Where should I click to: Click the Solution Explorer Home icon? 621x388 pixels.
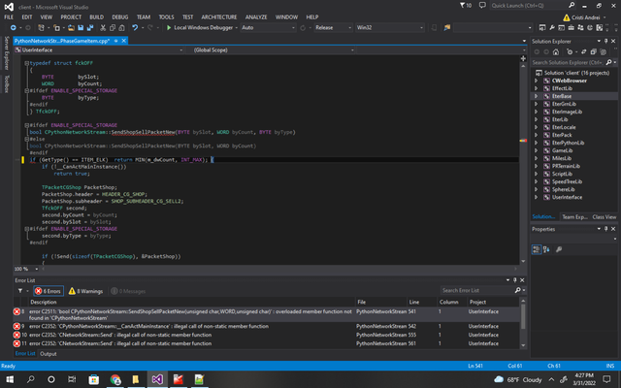coord(556,51)
